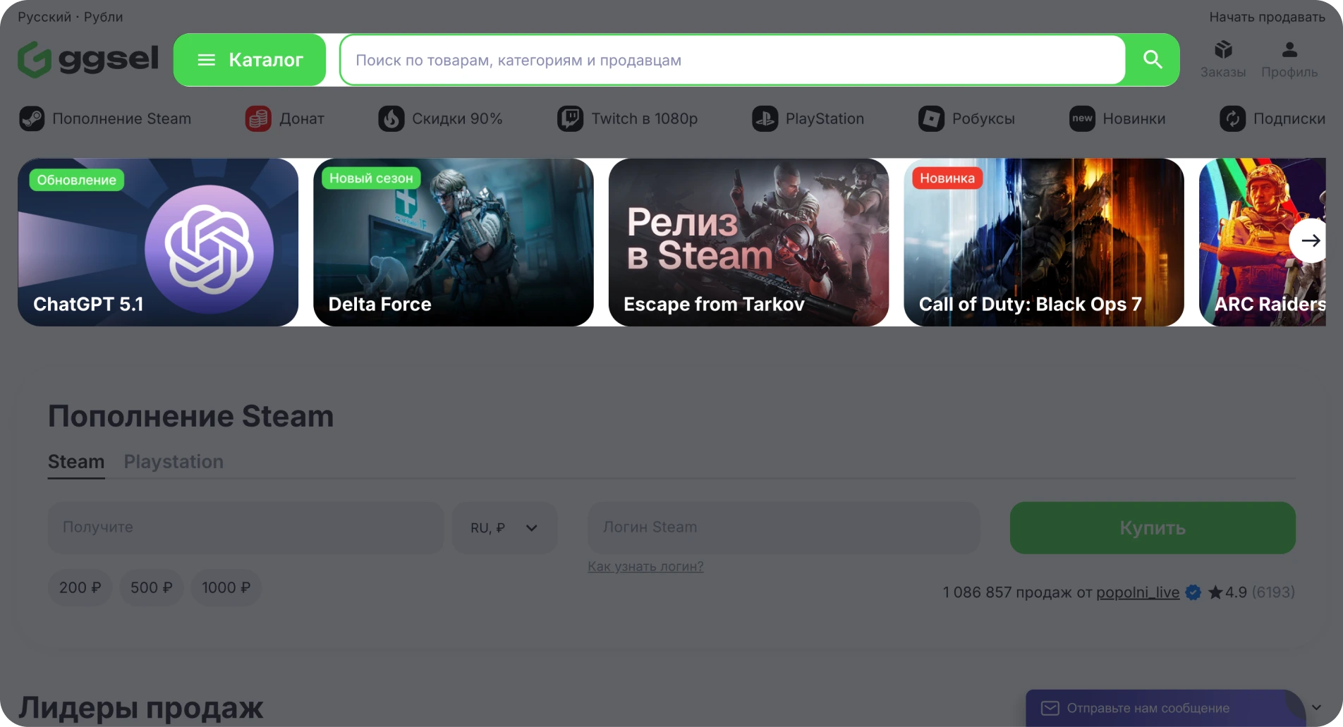1343x727 pixels.
Task: Select the 500 ₽ preset amount
Action: [151, 587]
